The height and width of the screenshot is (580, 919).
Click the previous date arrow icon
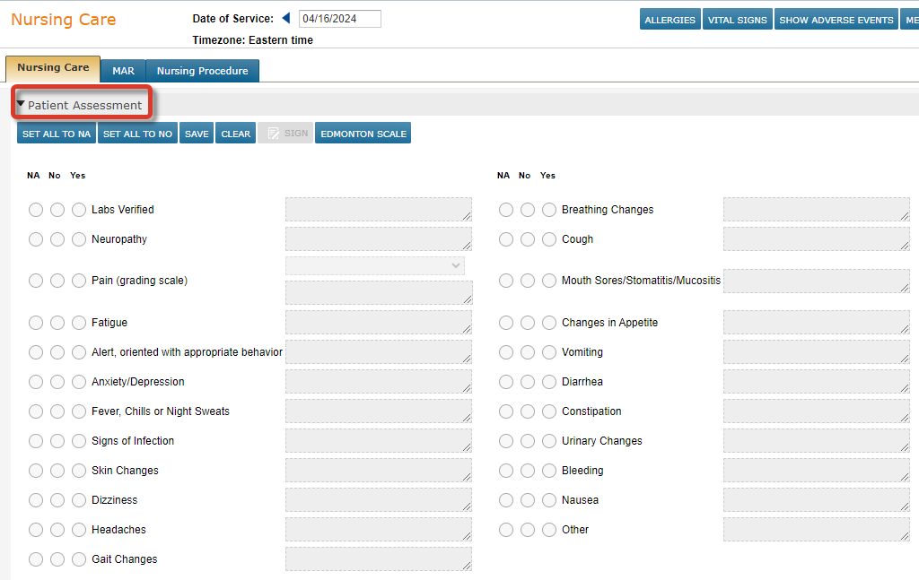(x=286, y=19)
